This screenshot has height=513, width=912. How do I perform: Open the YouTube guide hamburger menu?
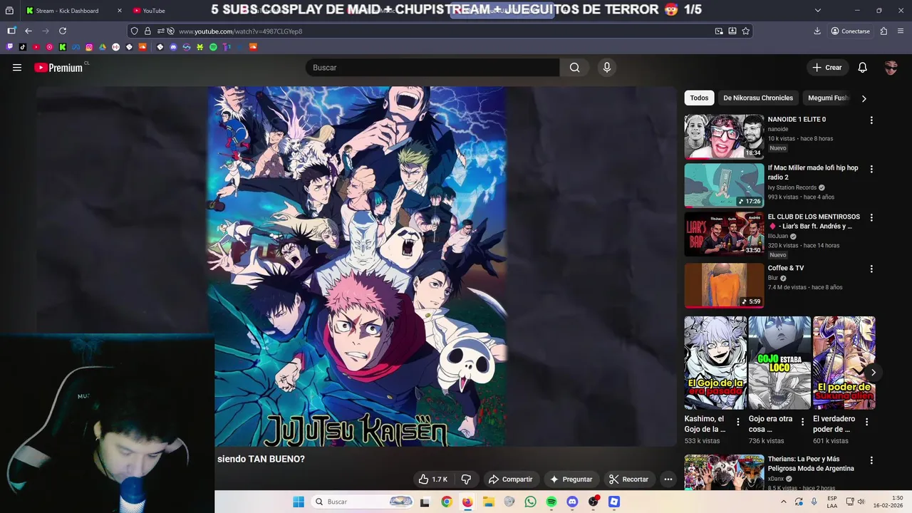coord(17,68)
